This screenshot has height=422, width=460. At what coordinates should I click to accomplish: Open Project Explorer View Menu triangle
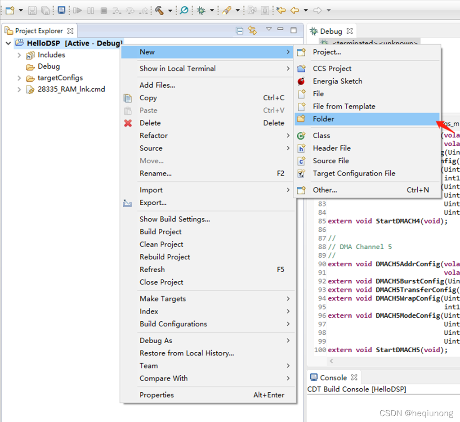point(269,29)
